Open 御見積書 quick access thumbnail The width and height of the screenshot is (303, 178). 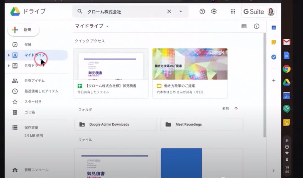click(x=111, y=64)
